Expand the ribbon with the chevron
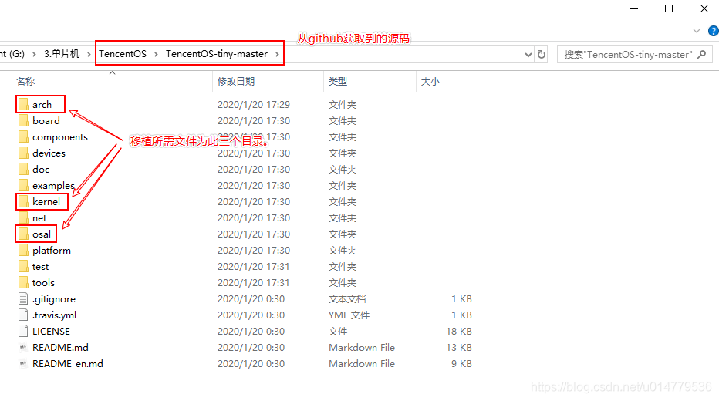 point(697,31)
